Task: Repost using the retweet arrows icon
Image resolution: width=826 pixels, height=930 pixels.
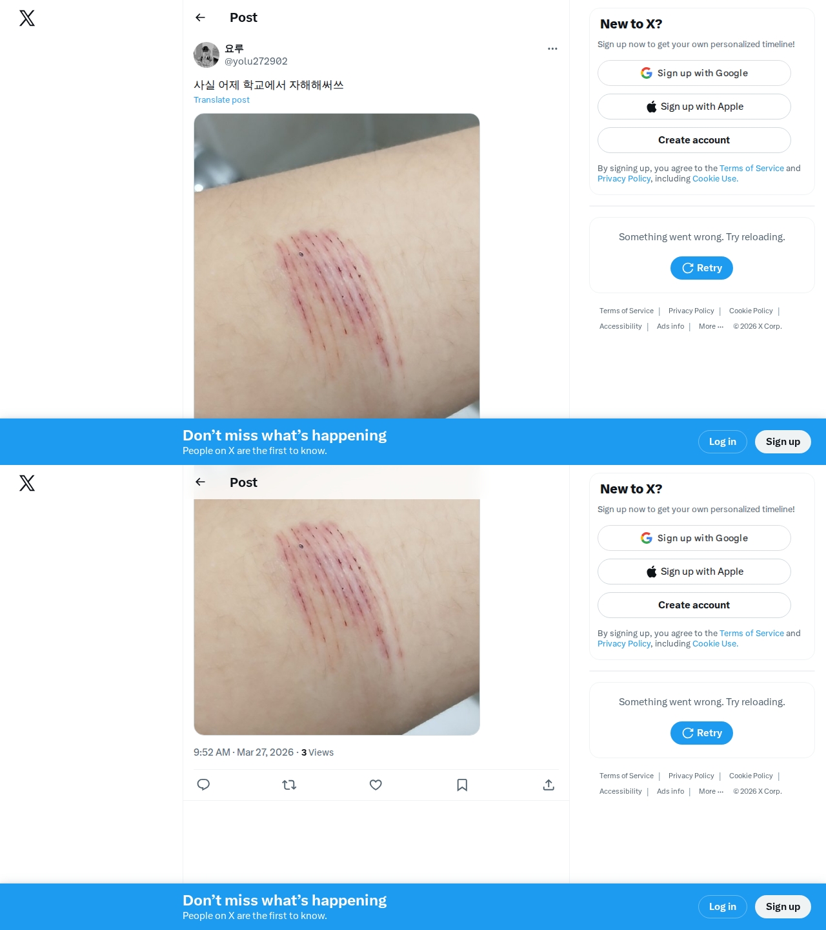Action: (x=289, y=785)
